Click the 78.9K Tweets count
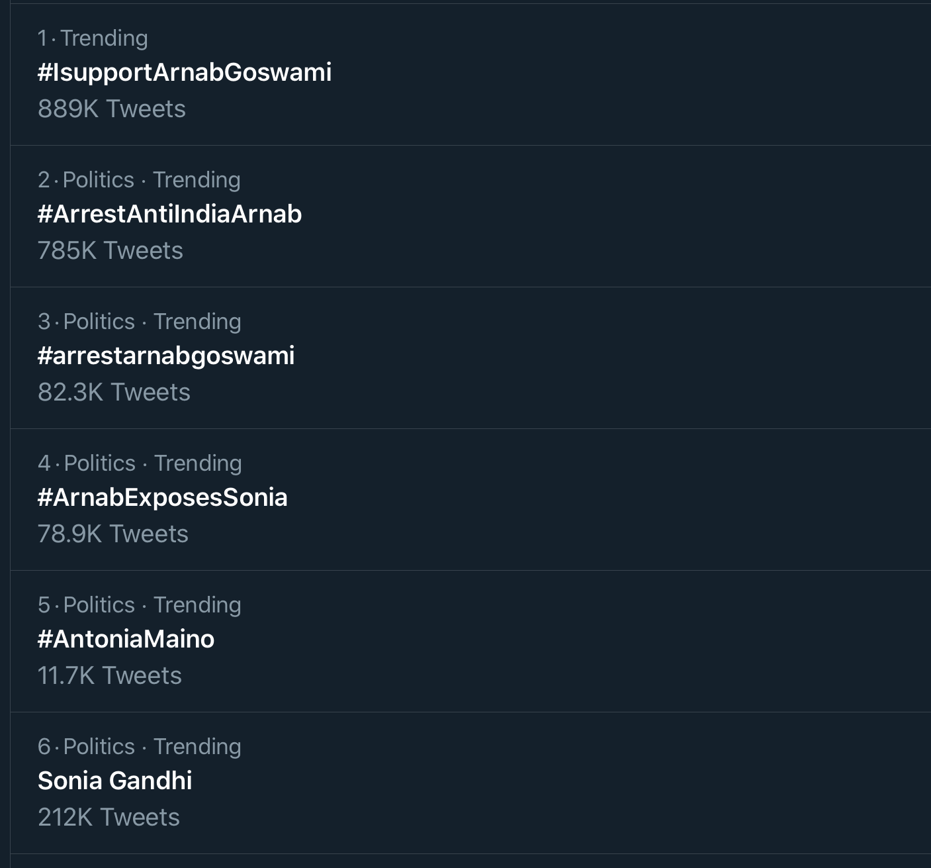The height and width of the screenshot is (868, 931). (x=113, y=534)
